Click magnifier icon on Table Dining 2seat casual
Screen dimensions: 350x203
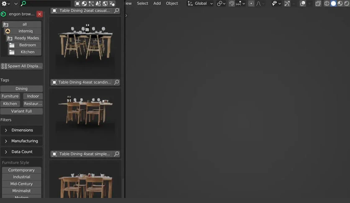point(117,10)
